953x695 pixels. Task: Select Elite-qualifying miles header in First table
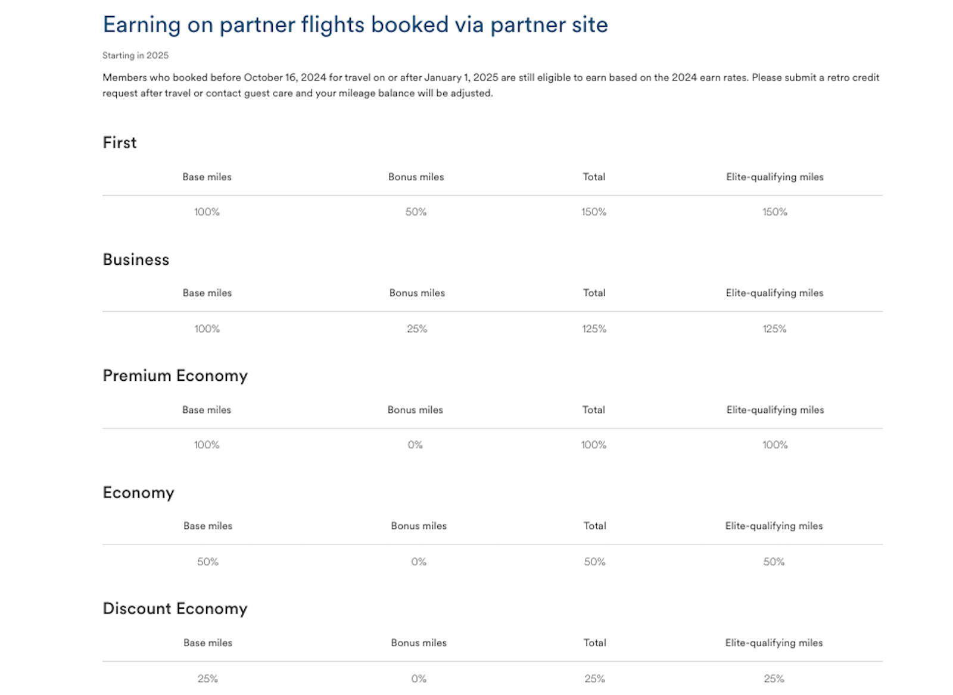pos(774,177)
